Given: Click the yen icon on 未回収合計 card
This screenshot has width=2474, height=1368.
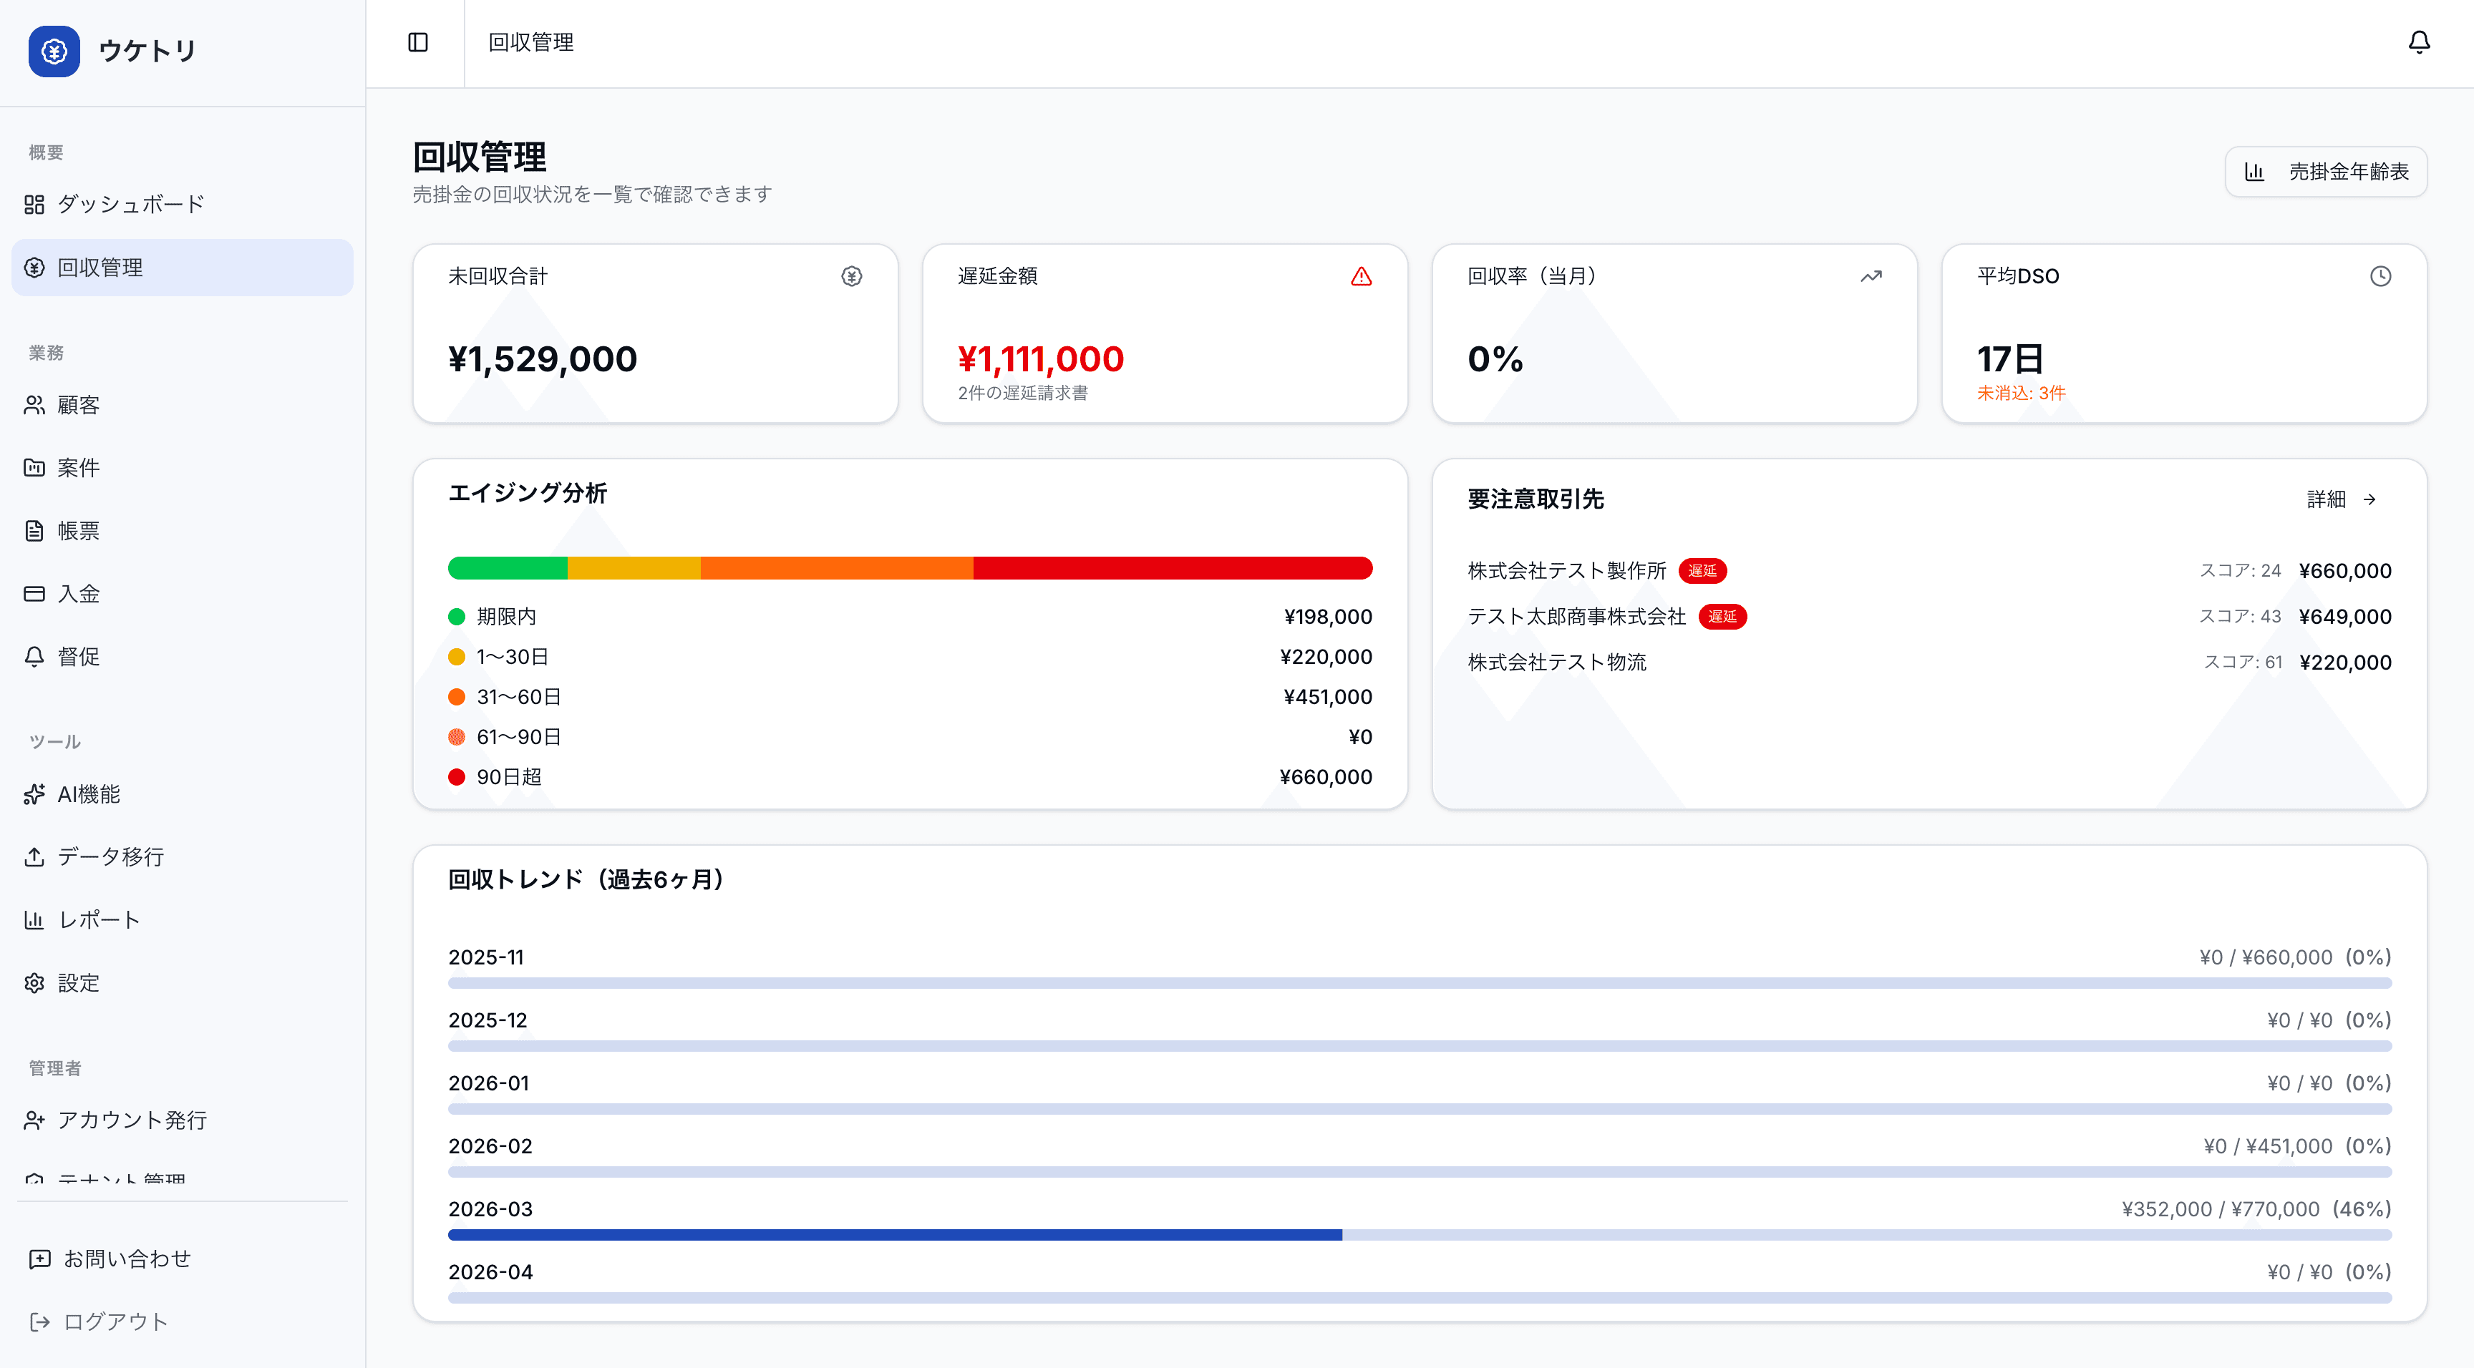Looking at the screenshot, I should pyautogui.click(x=851, y=276).
